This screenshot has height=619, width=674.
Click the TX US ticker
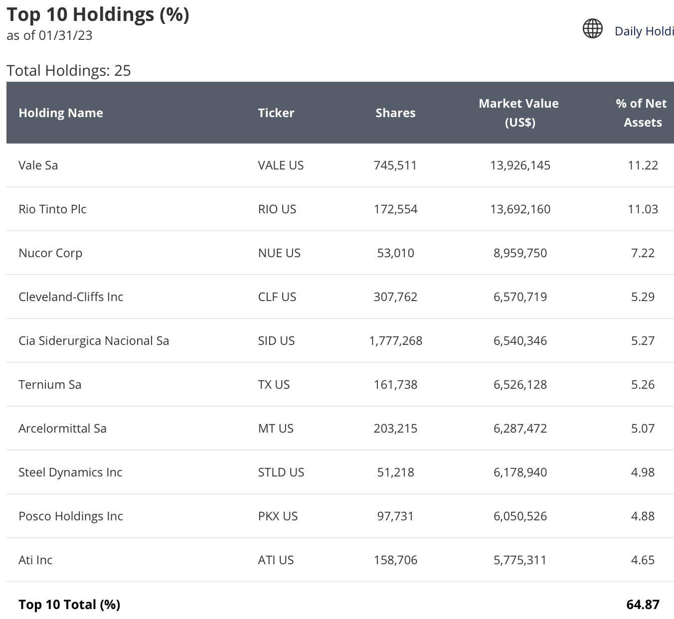(x=274, y=384)
